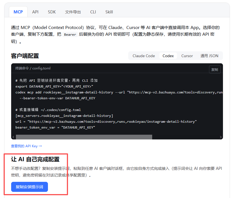Click the comment line 先把 API 密钥放进环境变量
Image resolution: width=233 pixels, height=198 pixels.
point(57,81)
